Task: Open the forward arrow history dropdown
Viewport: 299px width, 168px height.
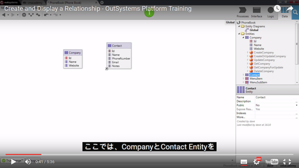Action: tap(18, 15)
